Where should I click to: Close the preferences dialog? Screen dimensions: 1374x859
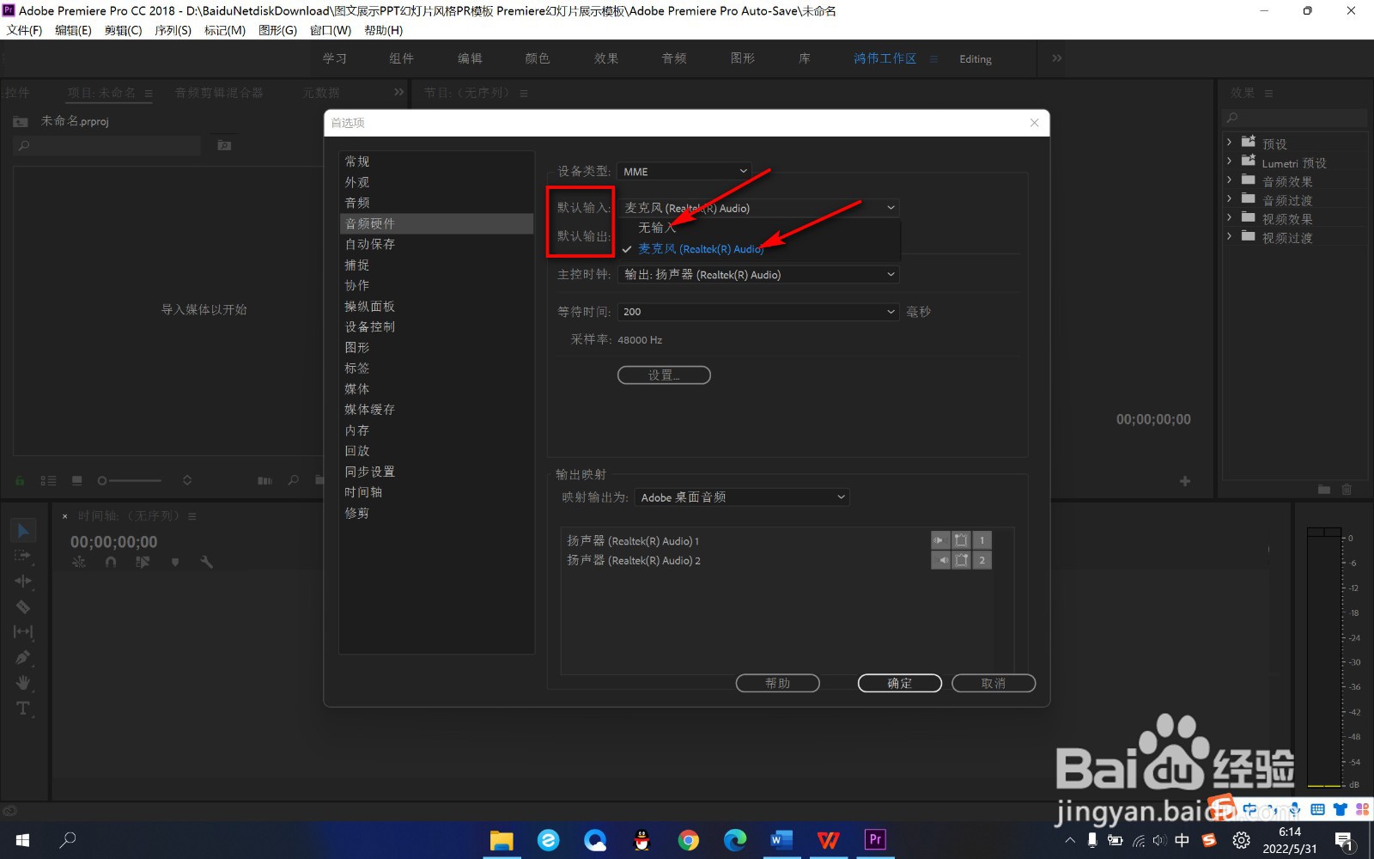pos(1035,123)
